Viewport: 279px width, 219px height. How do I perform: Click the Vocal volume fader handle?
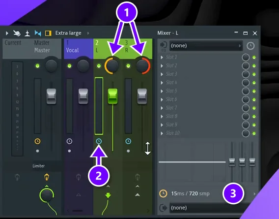[83, 96]
